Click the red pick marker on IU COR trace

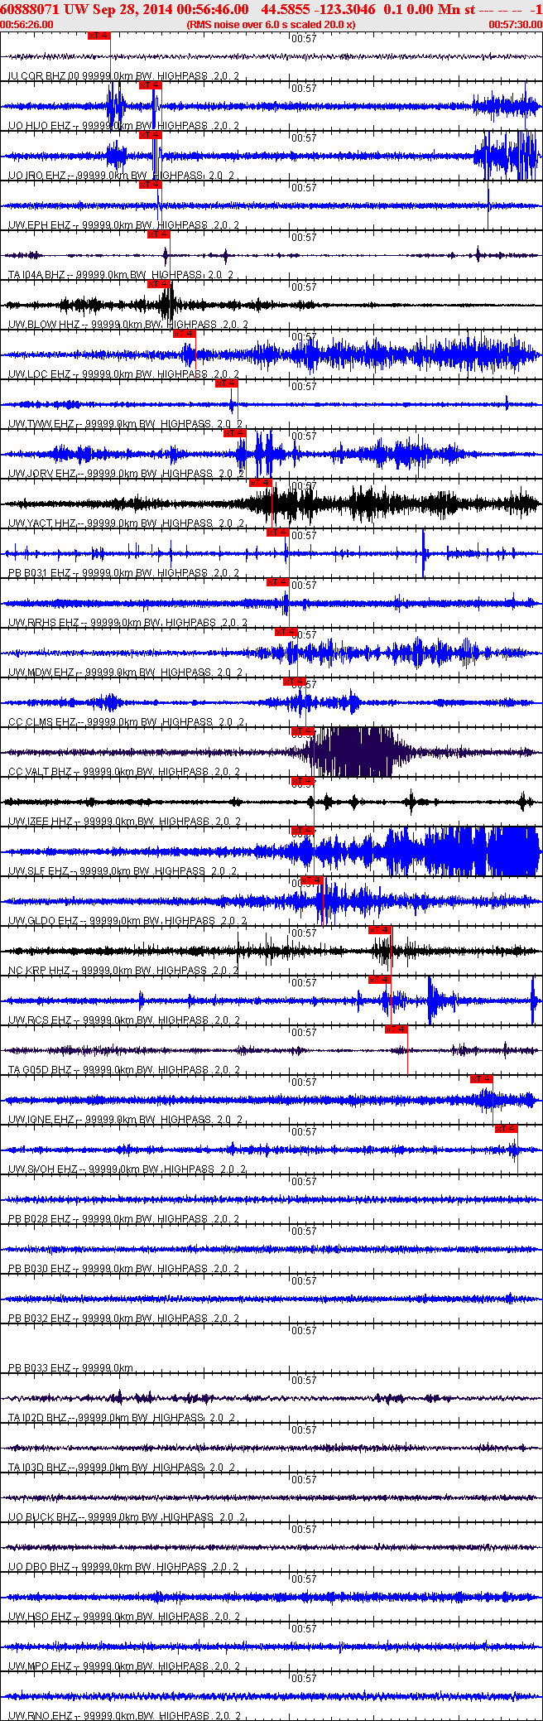99,36
